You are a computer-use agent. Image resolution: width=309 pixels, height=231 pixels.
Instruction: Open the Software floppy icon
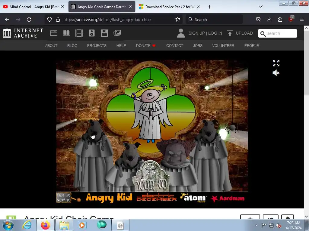(104, 33)
